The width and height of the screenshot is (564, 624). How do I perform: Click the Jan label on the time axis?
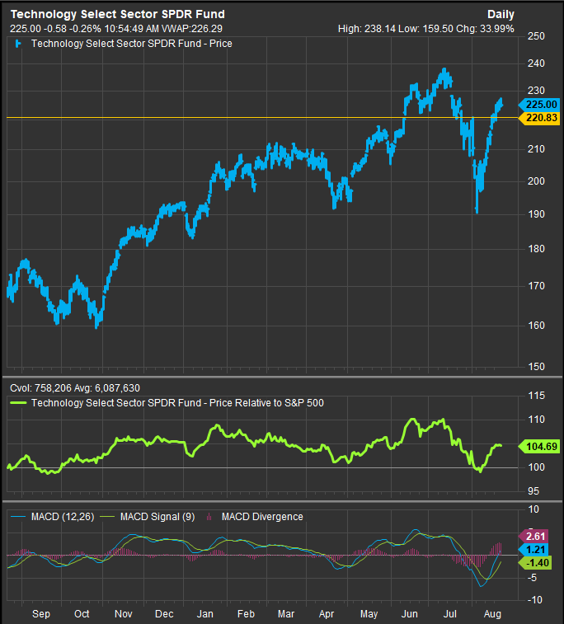(205, 614)
